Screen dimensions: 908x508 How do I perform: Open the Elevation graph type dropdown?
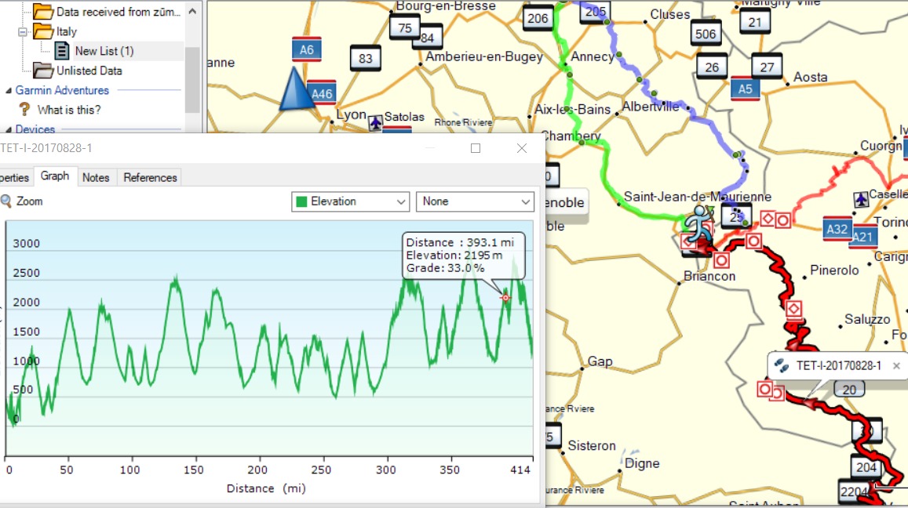[350, 201]
